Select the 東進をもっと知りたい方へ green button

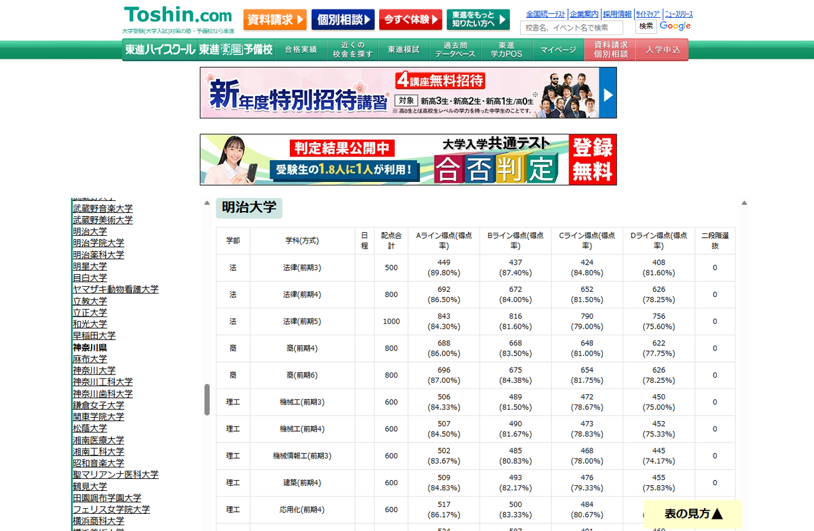pyautogui.click(x=478, y=20)
